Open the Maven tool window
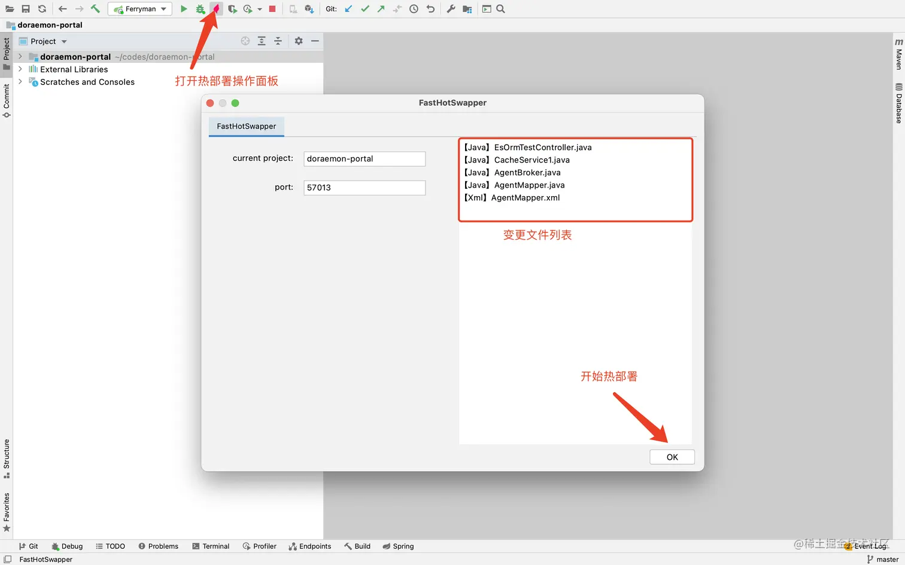Viewport: 905px width, 565px height. (x=898, y=54)
